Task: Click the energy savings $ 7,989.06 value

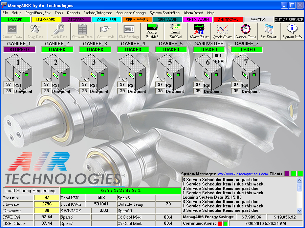Action: (251, 217)
